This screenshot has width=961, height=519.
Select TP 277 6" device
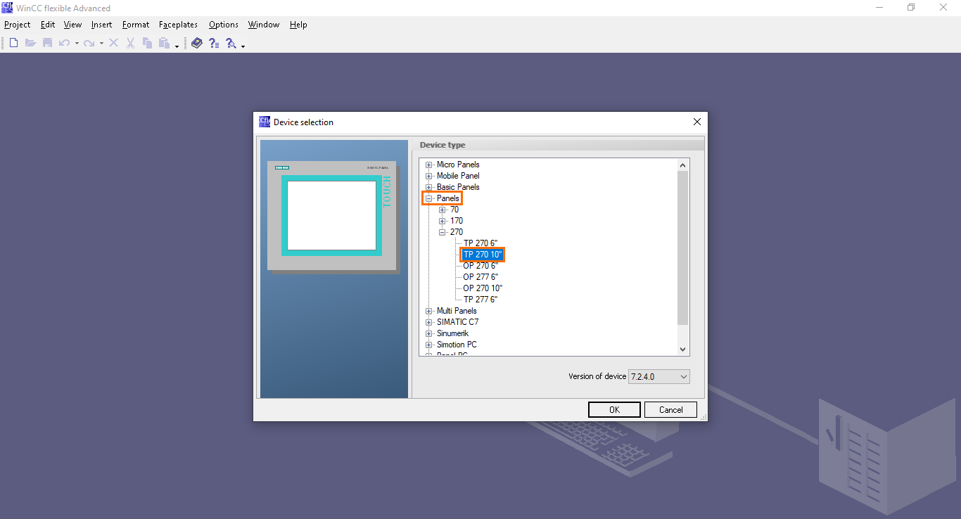[480, 300]
